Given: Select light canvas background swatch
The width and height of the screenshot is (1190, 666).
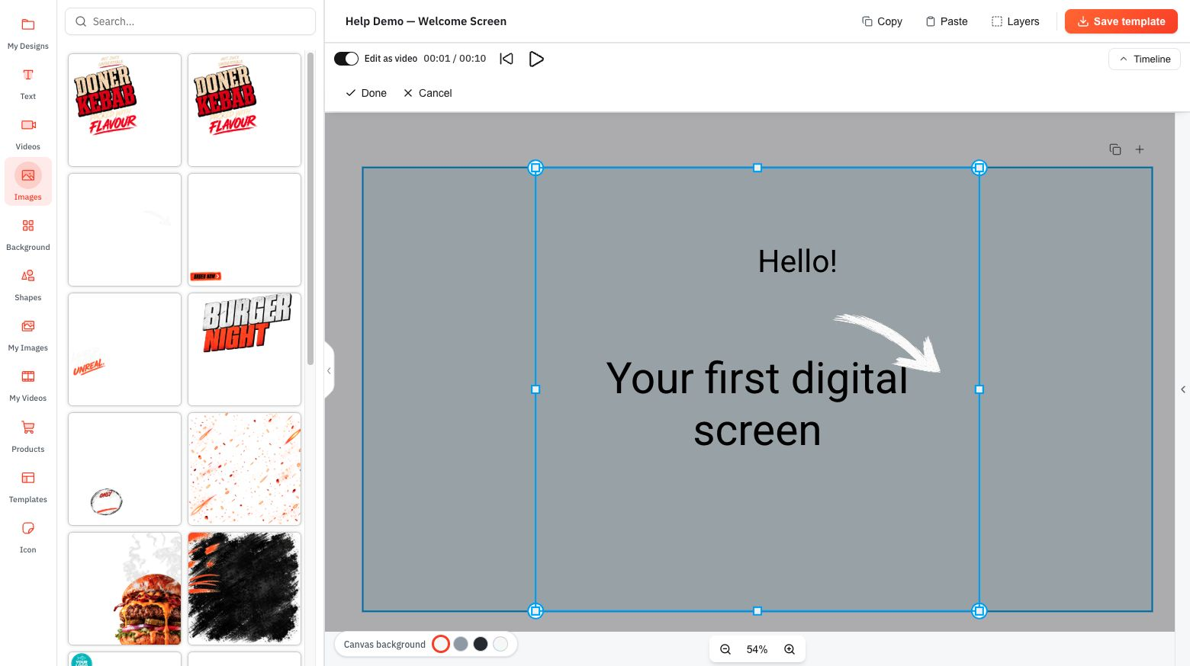Looking at the screenshot, I should pyautogui.click(x=500, y=644).
